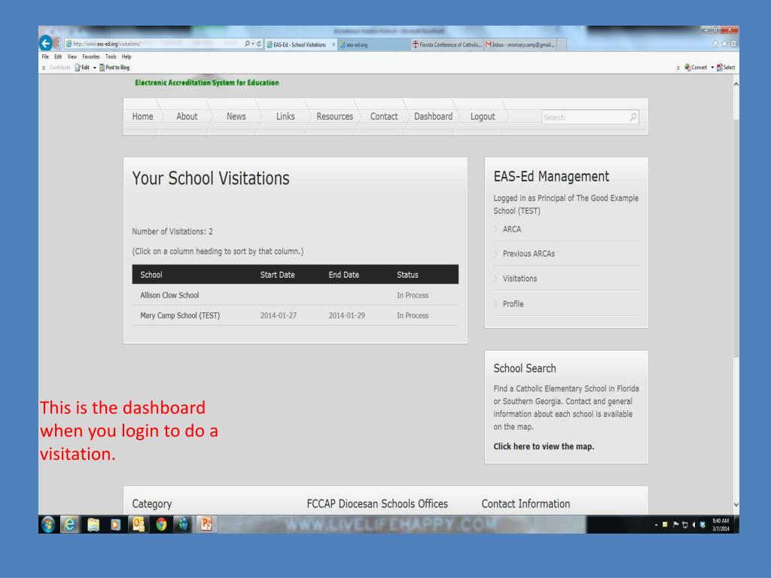Screen dimensions: 771x578
Task: Open Previous ARCAs link
Action: (x=529, y=254)
